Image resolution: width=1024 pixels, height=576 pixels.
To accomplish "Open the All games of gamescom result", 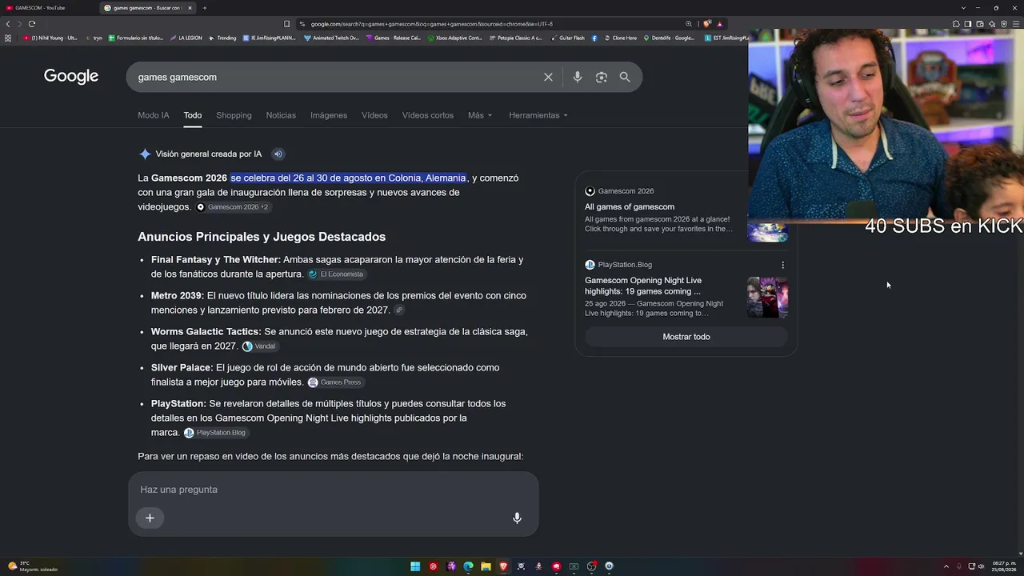I will (x=630, y=206).
